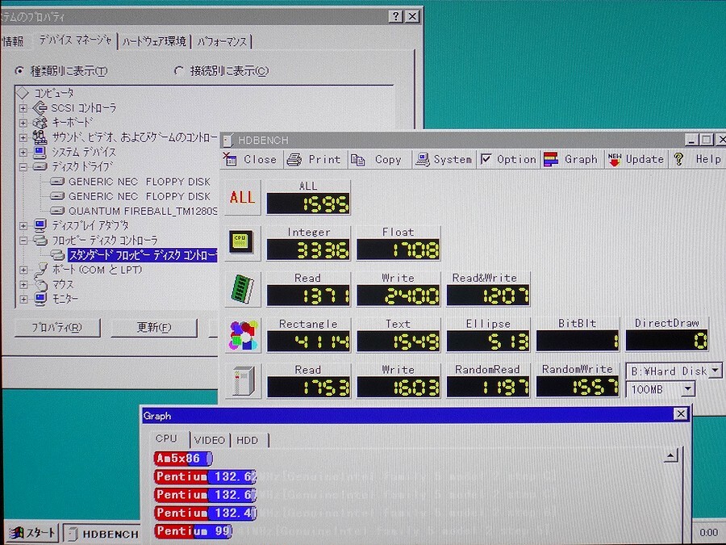Viewport: 726px width, 545px height.
Task: Click the first GENERIC NEC FLOPPY DISK icon
Action: click(x=57, y=181)
